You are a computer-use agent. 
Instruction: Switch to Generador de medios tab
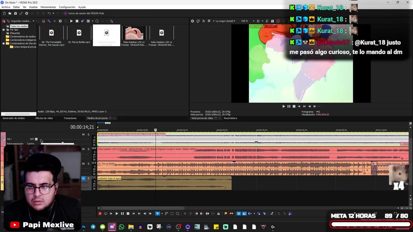[x=14, y=118]
